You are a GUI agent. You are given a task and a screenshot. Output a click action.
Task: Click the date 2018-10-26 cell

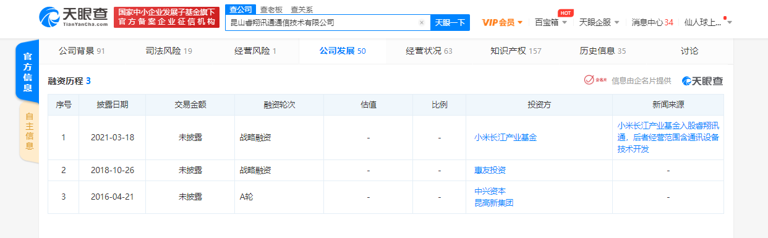pos(112,170)
